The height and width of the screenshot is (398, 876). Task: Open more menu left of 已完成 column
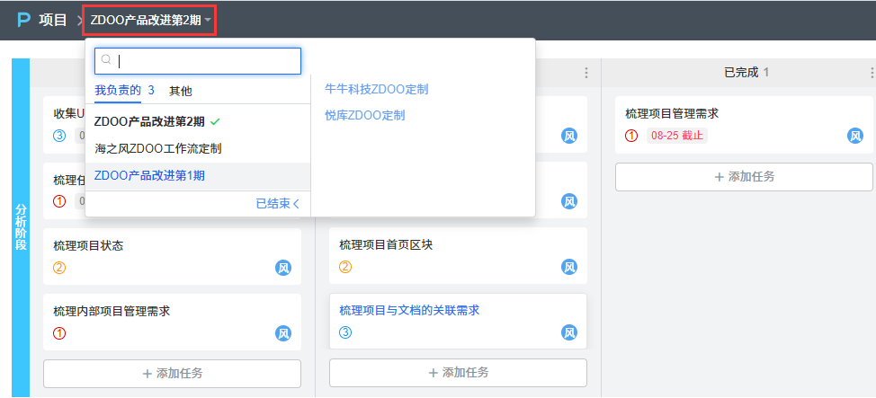point(586,73)
